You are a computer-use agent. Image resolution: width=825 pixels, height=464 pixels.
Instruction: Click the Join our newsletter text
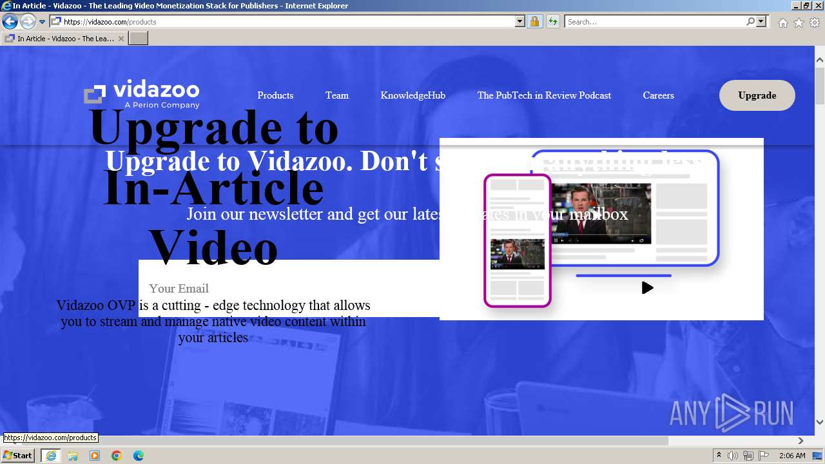(x=407, y=214)
